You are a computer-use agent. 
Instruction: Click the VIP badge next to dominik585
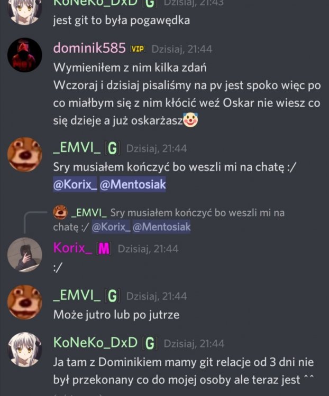[x=137, y=49]
